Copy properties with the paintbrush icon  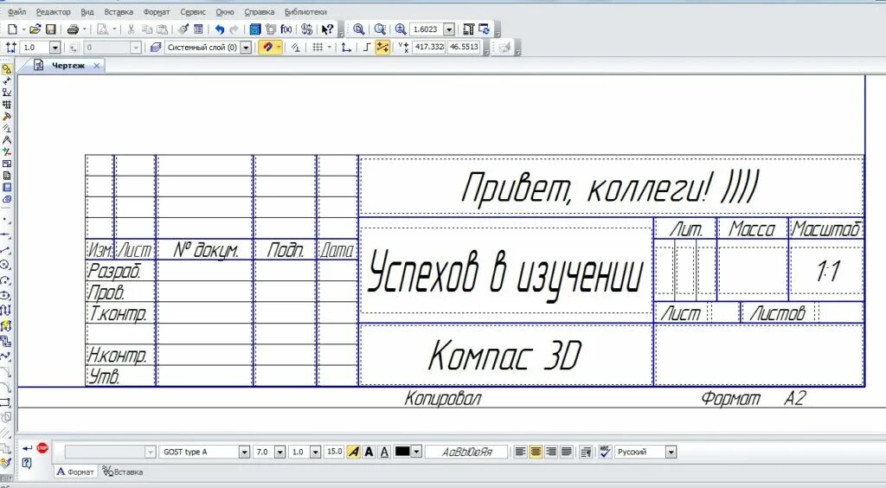pos(183,29)
